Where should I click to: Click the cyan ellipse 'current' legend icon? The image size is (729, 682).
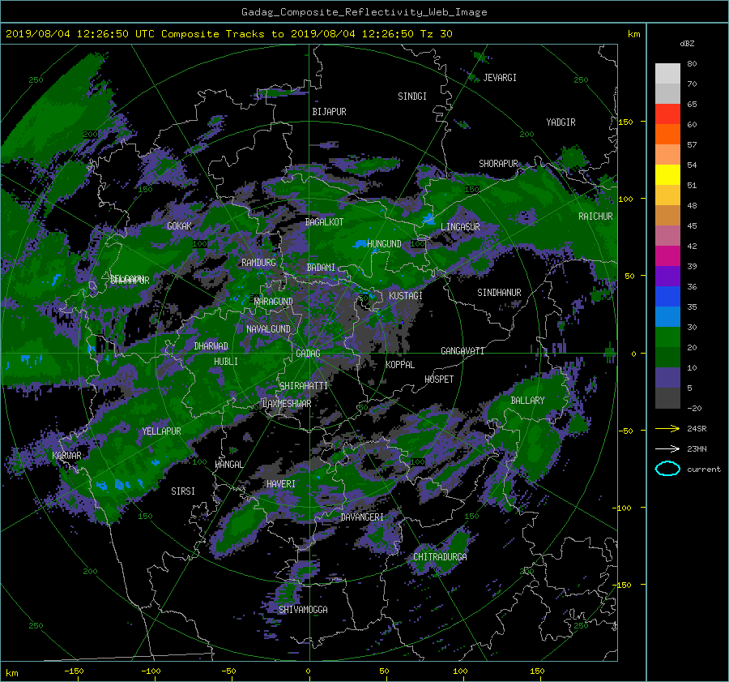tap(667, 469)
